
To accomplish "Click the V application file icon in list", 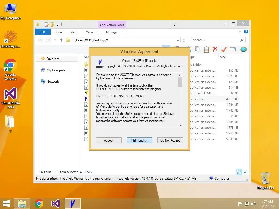I will point(86,99).
